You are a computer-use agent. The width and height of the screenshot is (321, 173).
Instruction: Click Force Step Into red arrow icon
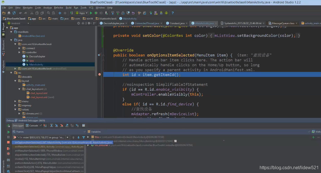pyautogui.click(x=62, y=126)
